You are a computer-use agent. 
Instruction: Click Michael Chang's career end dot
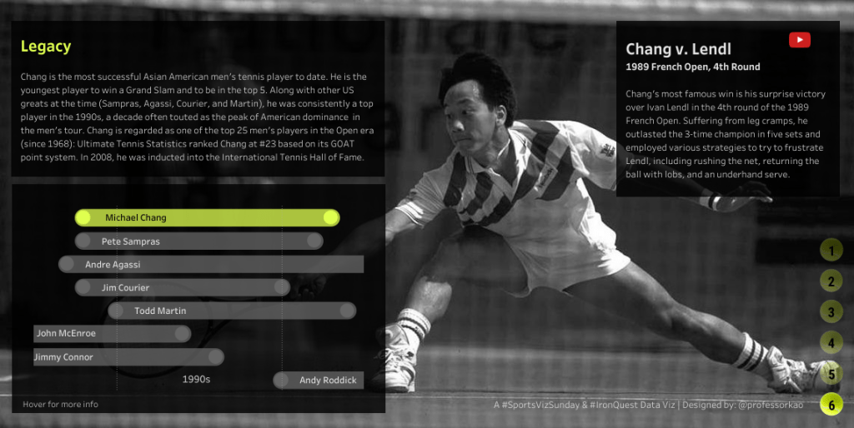pyautogui.click(x=330, y=217)
